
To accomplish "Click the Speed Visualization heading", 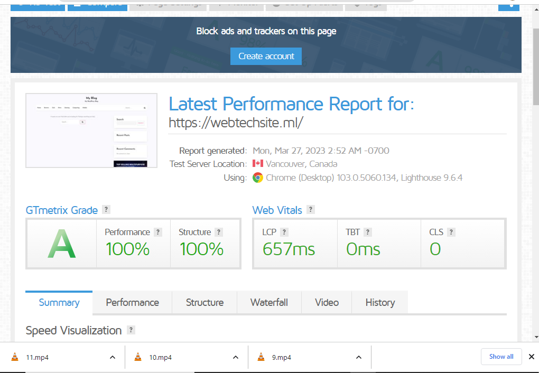I will [x=73, y=330].
